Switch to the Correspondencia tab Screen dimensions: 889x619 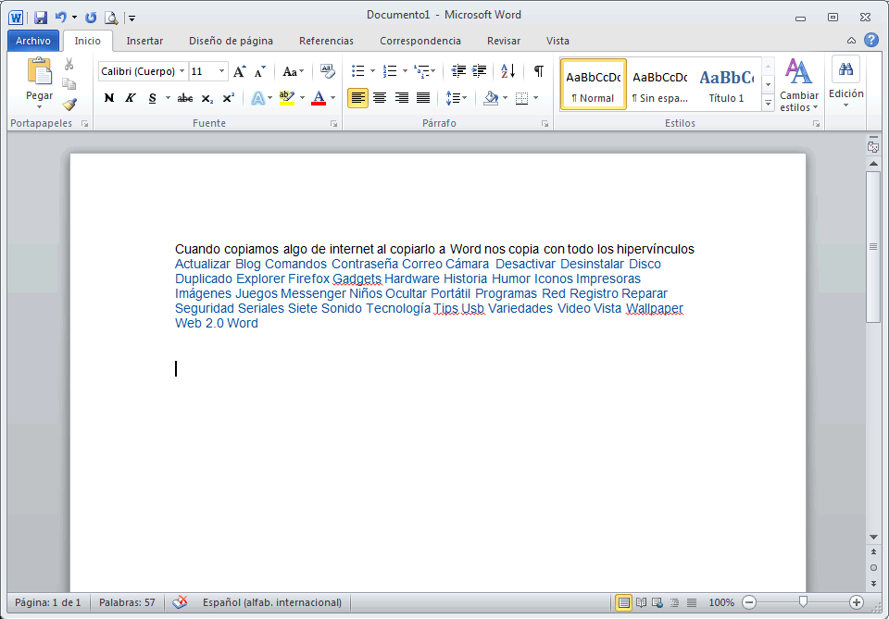coord(420,41)
